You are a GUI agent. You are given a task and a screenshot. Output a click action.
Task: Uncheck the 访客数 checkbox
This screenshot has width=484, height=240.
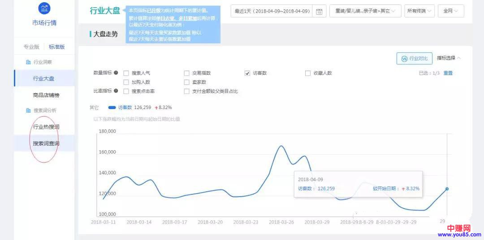[247, 73]
